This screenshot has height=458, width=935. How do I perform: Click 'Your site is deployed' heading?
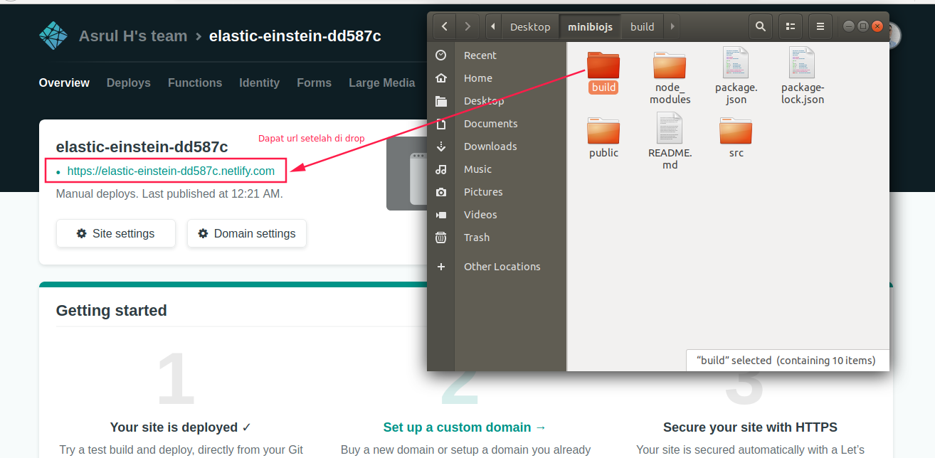pyautogui.click(x=181, y=427)
